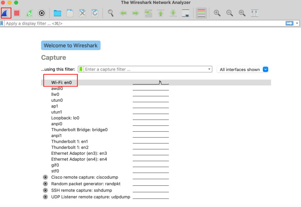Image resolution: width=301 pixels, height=207 pixels.
Task: Select Thunderbolt 1: en2 interface
Action: (x=70, y=148)
